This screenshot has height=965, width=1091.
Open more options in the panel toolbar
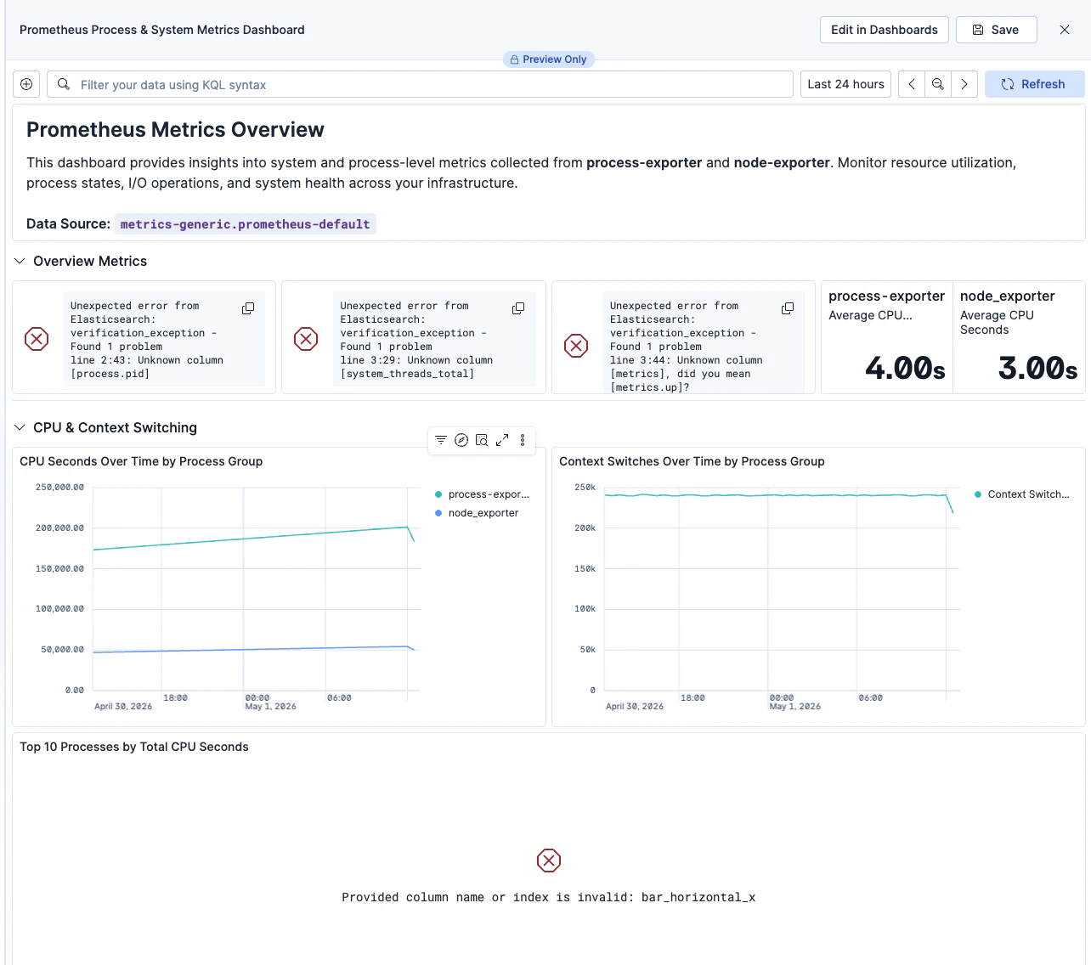(x=523, y=440)
